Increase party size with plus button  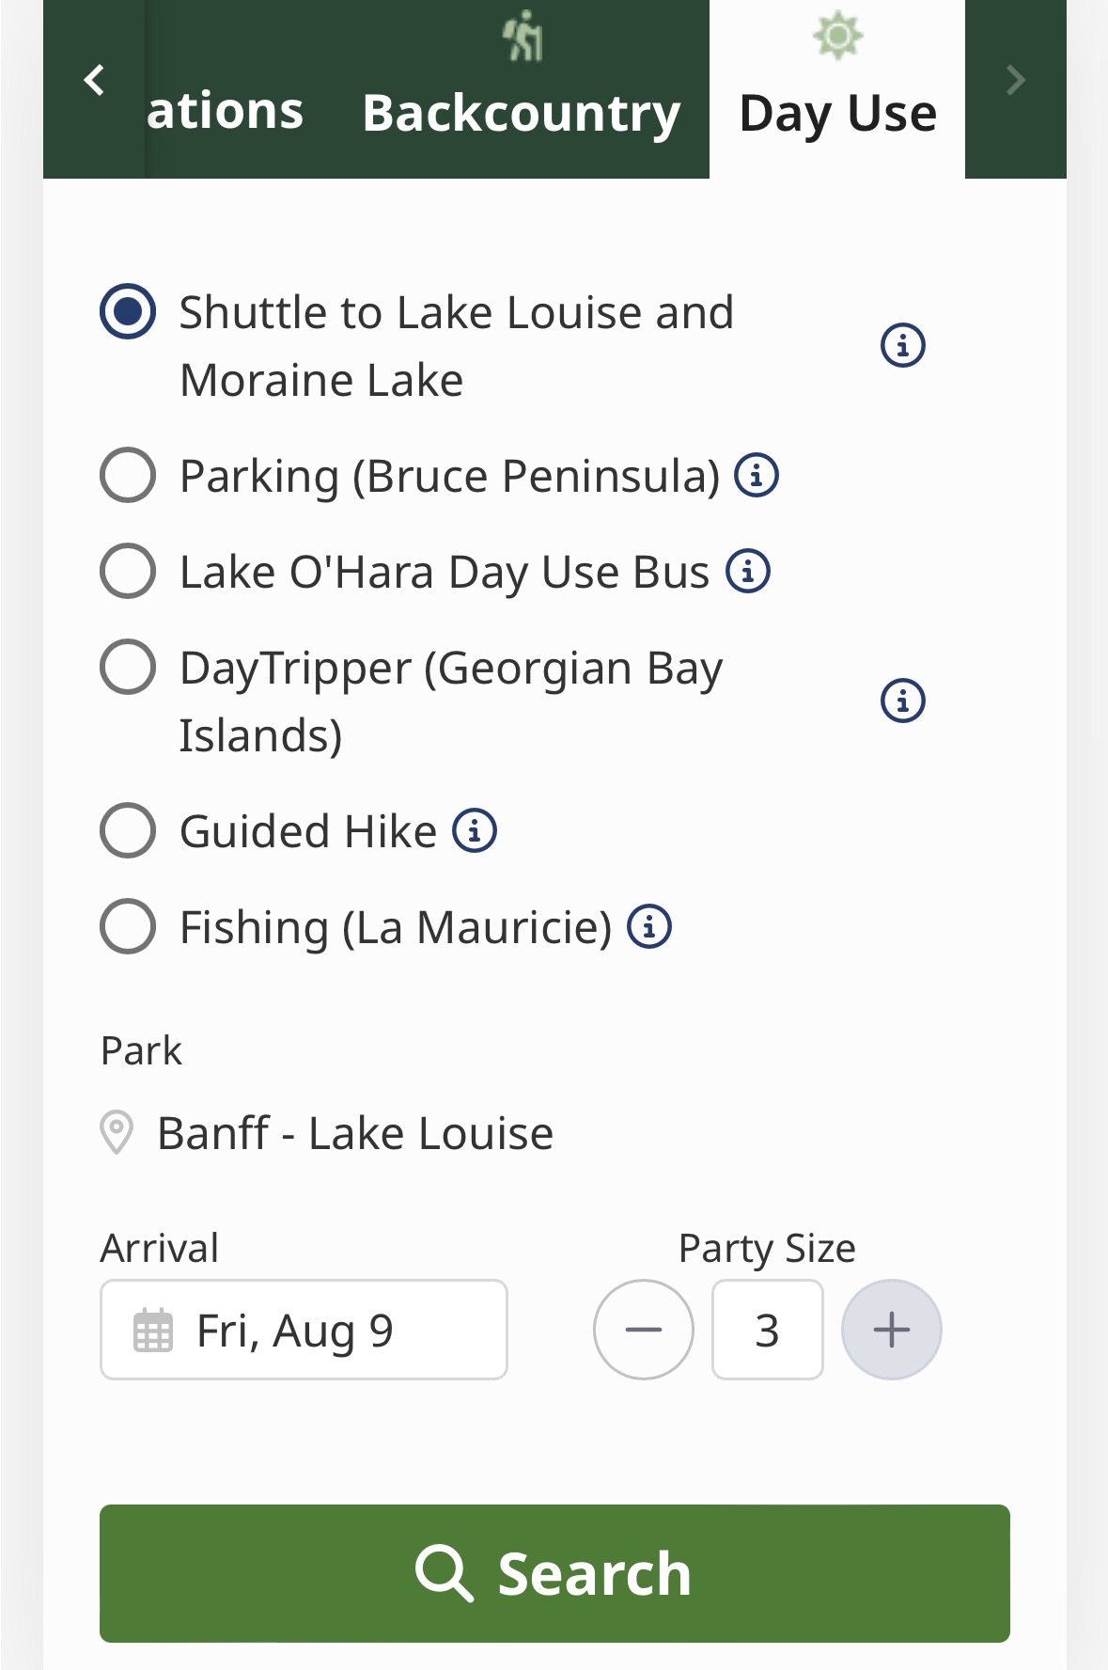891,1330
